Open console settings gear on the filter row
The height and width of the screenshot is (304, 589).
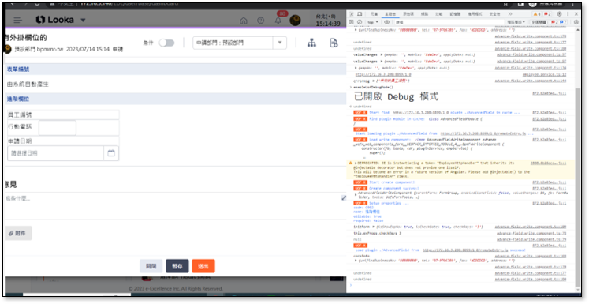(576, 22)
